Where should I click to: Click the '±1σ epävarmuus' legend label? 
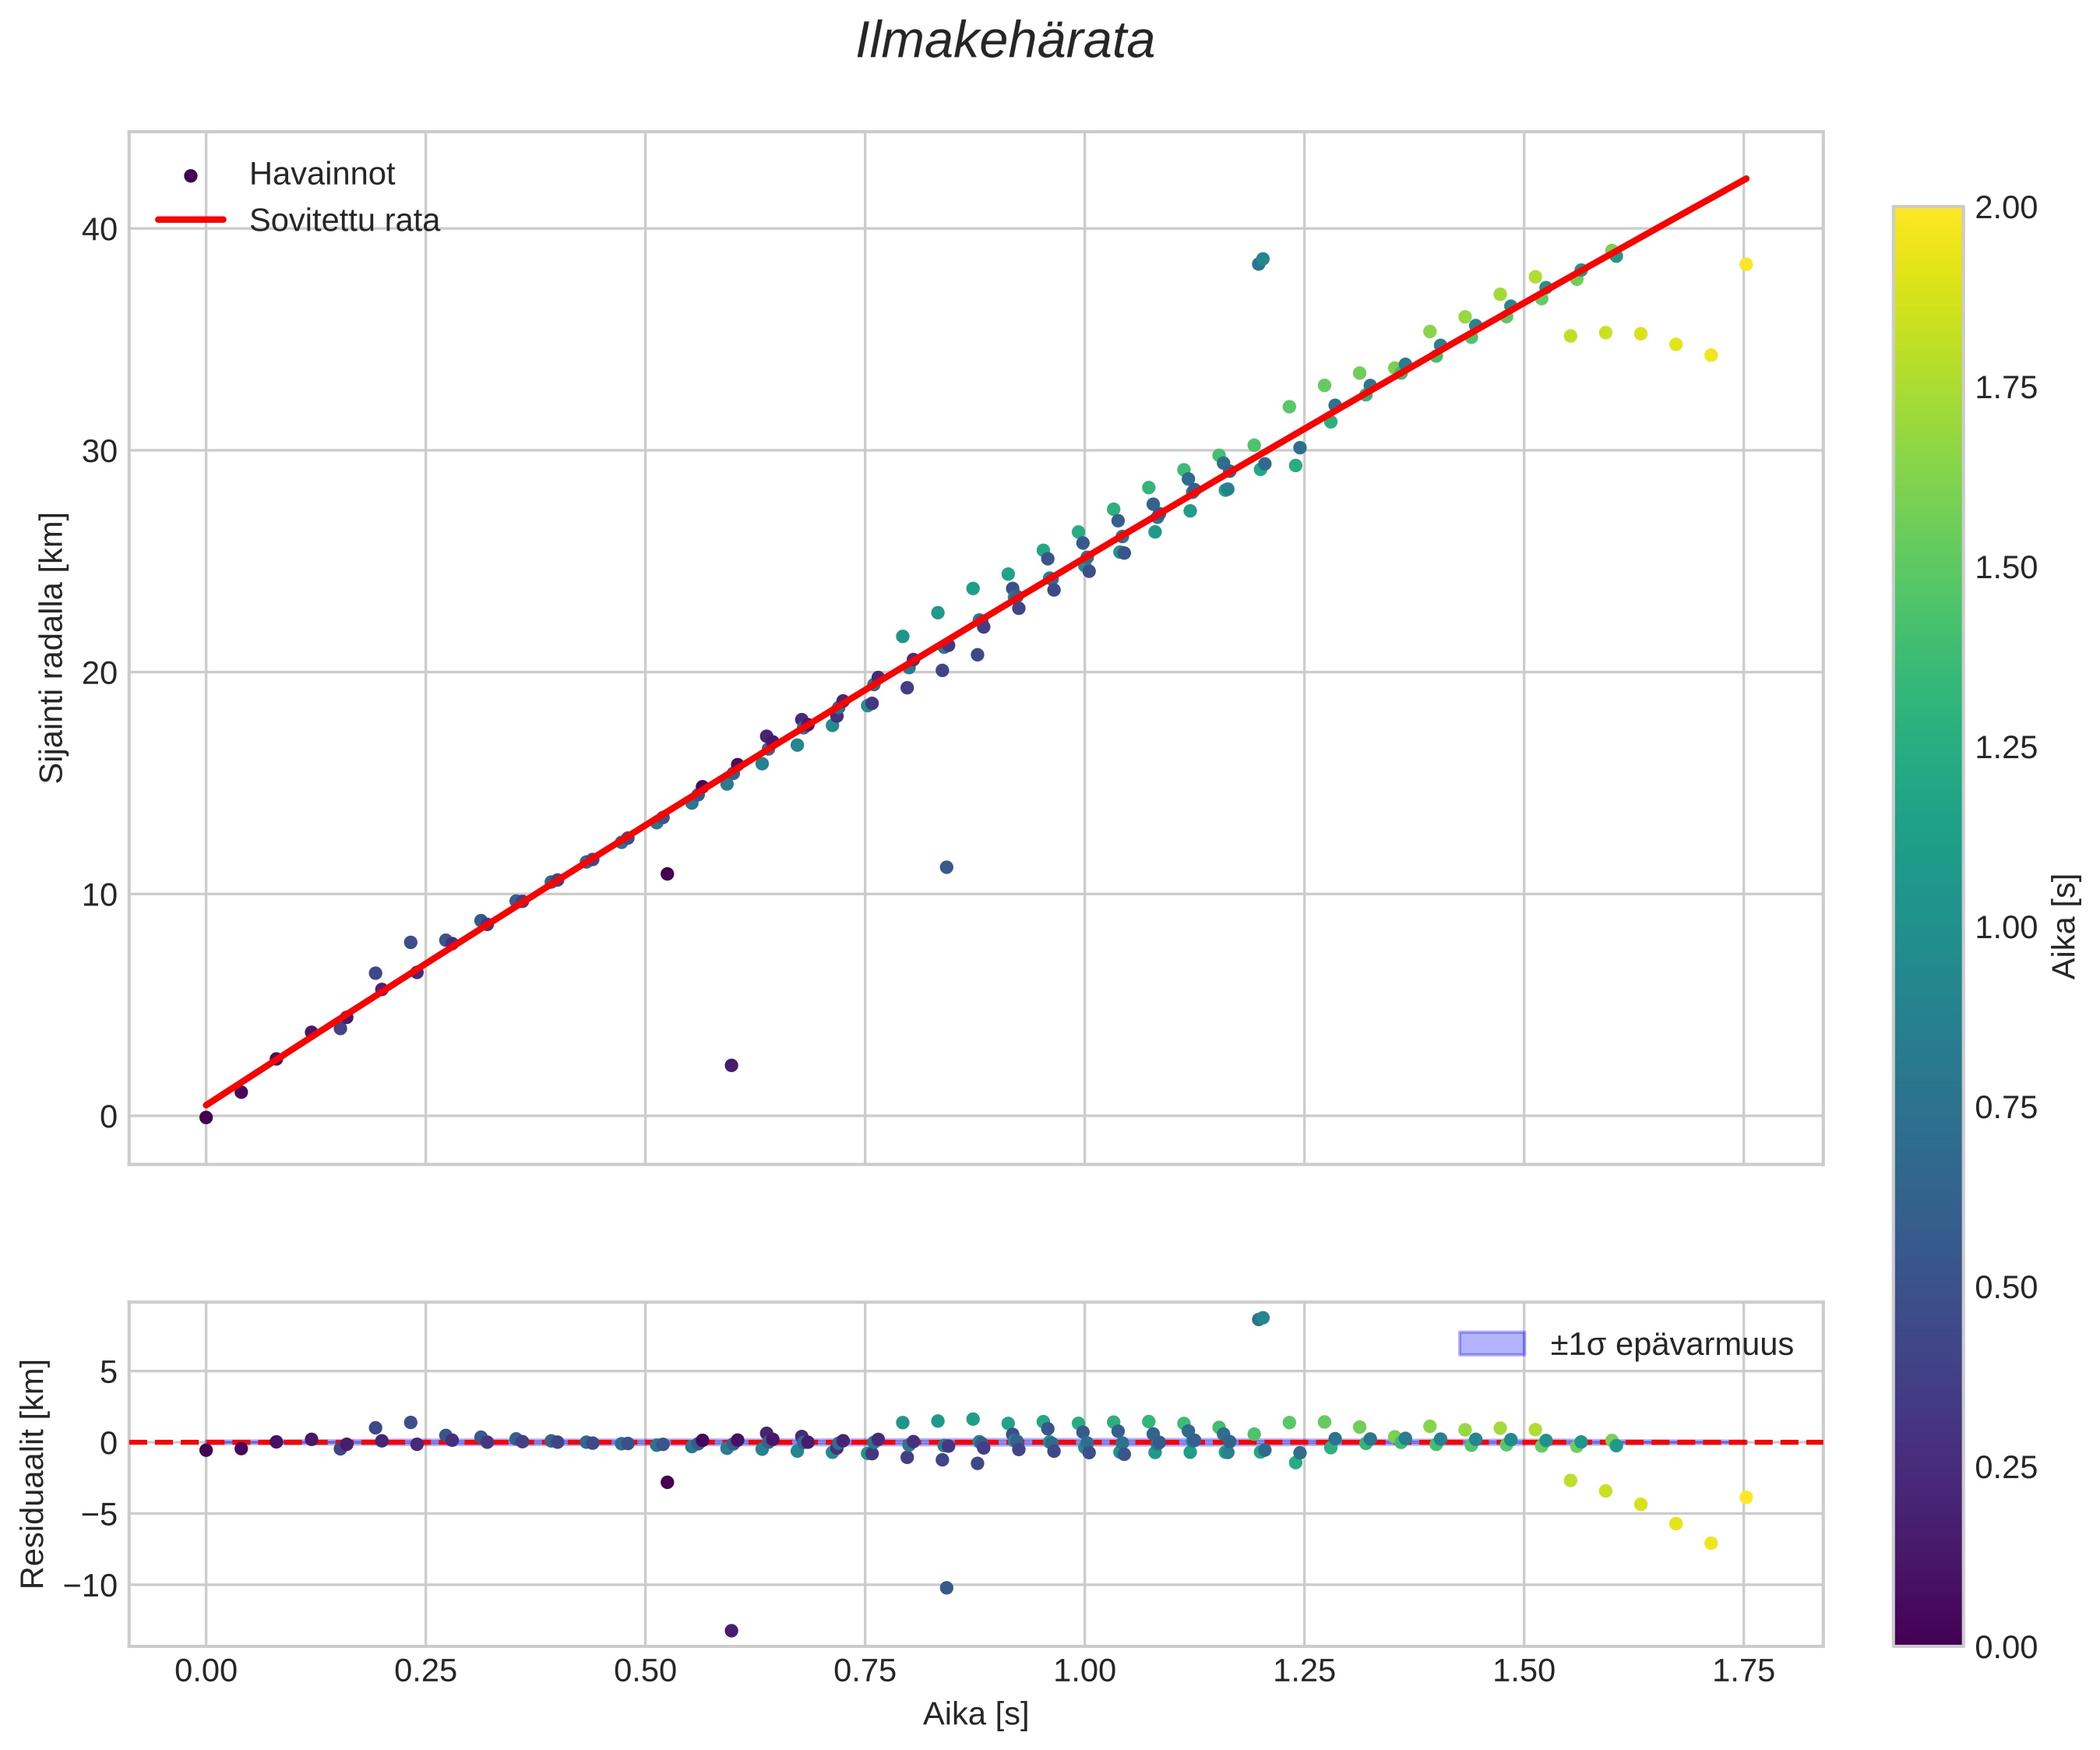click(1671, 1344)
